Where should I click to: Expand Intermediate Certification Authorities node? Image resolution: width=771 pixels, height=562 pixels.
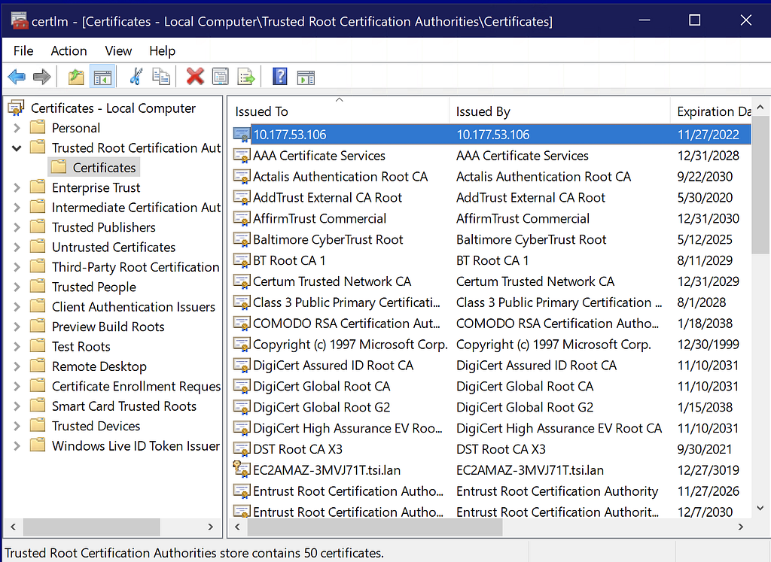17,208
